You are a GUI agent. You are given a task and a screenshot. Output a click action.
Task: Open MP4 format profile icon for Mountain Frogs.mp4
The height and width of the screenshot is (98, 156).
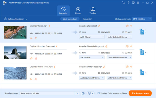click(x=142, y=52)
